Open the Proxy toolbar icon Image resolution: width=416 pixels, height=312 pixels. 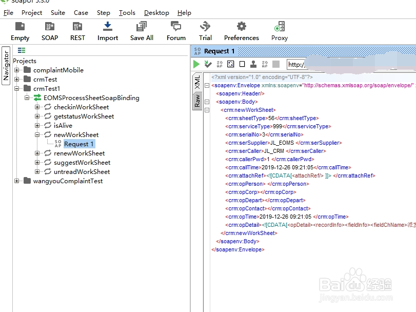click(280, 32)
